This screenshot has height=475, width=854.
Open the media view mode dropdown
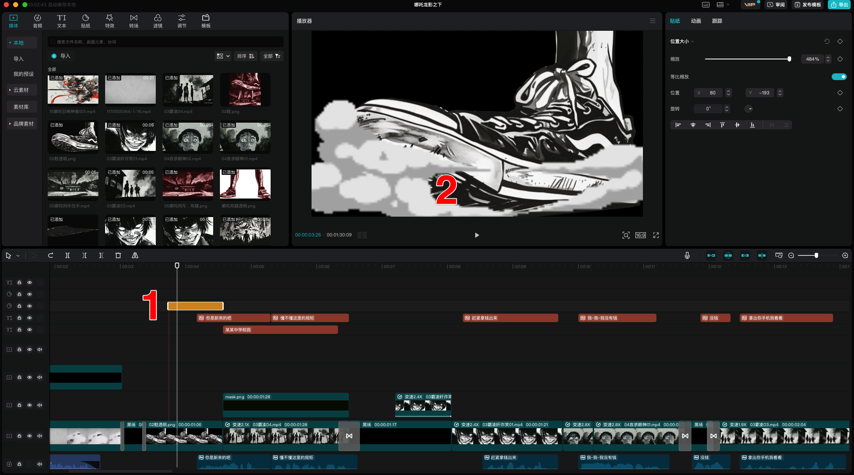[223, 56]
